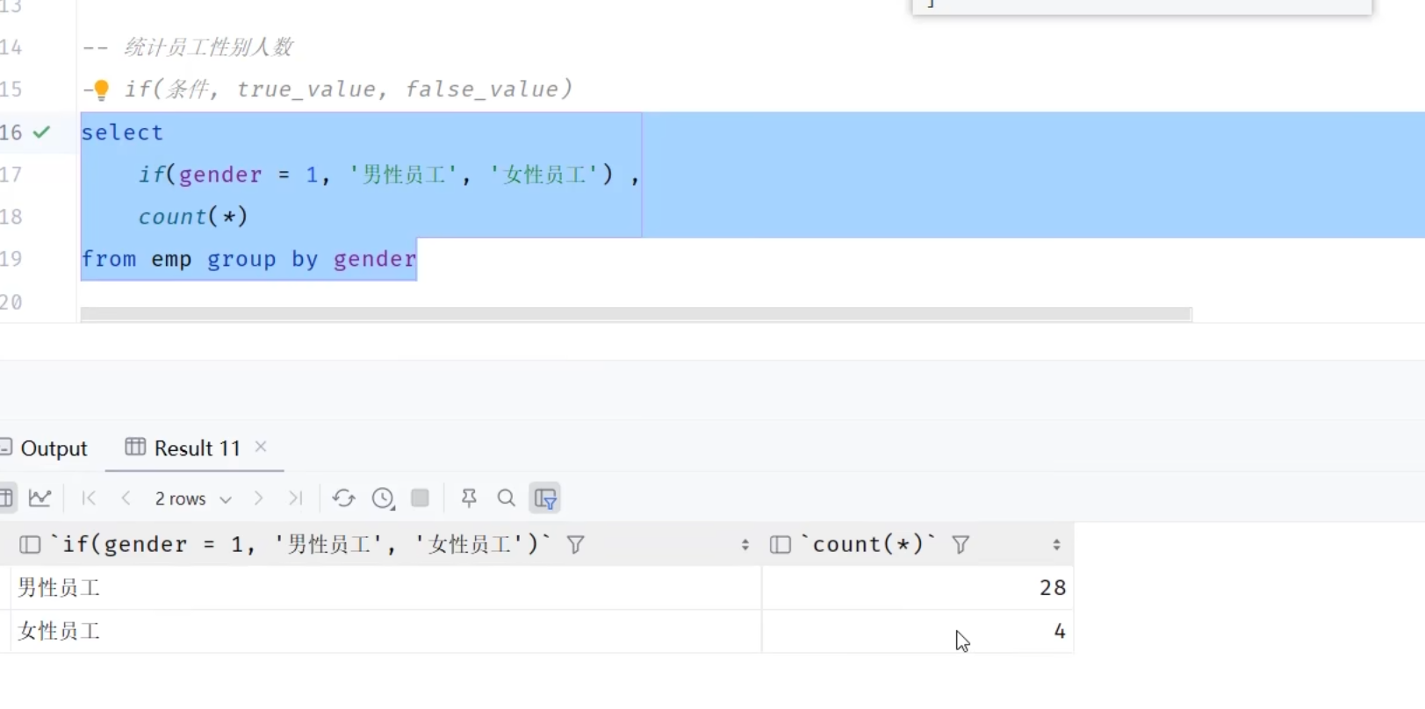This screenshot has width=1425, height=709.
Task: Pin the Result 11 tab
Action: 469,498
